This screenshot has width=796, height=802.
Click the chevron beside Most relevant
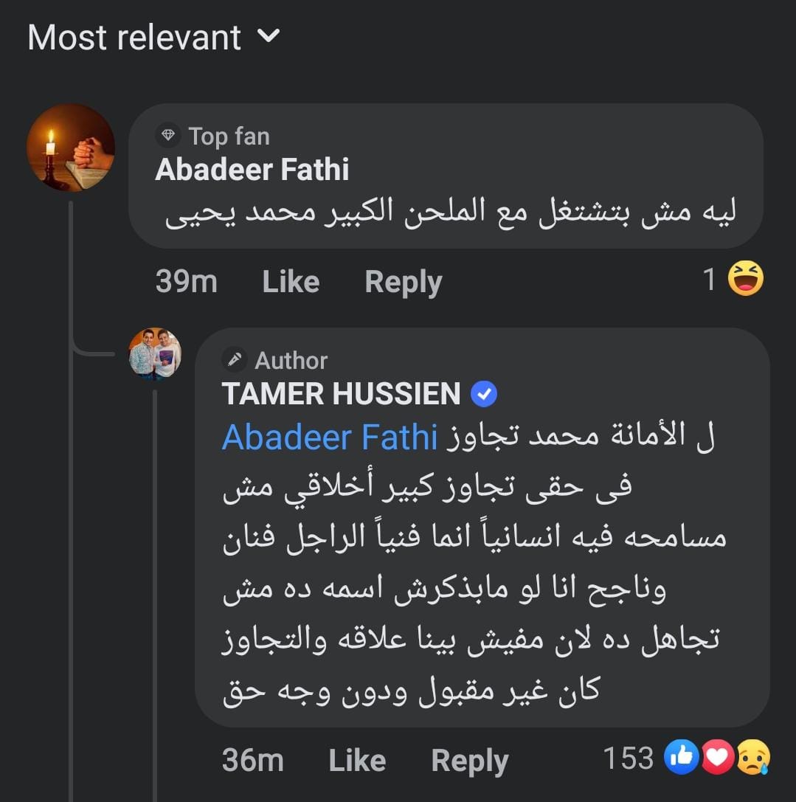click(271, 35)
